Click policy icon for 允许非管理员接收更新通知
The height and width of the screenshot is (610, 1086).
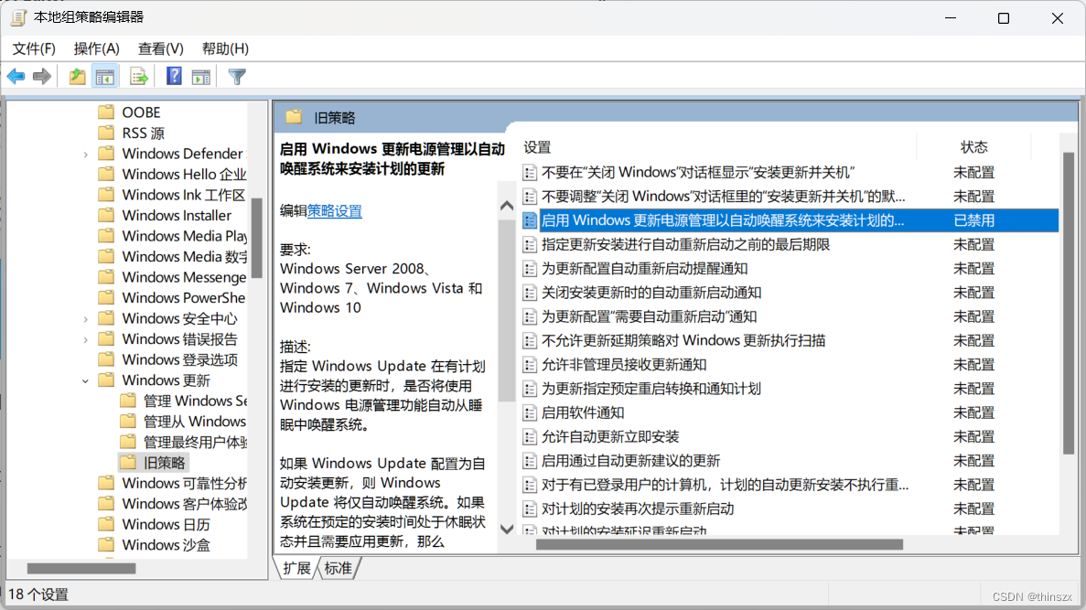click(530, 365)
